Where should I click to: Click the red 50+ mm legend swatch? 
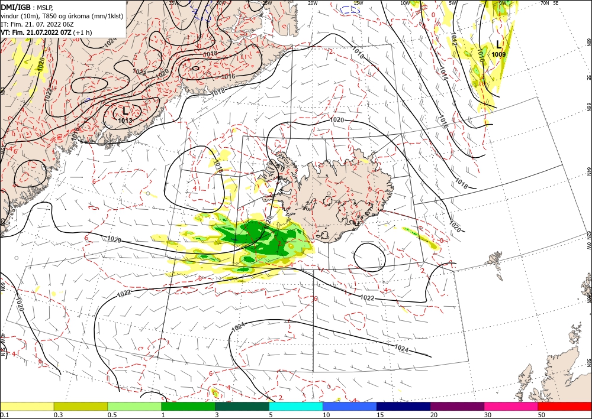[565, 406]
